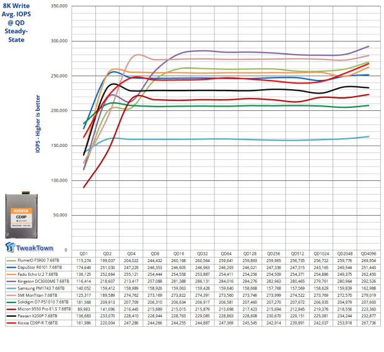384x352 pixels.
Task: Click the QD4 column header
Action: [x=131, y=253]
